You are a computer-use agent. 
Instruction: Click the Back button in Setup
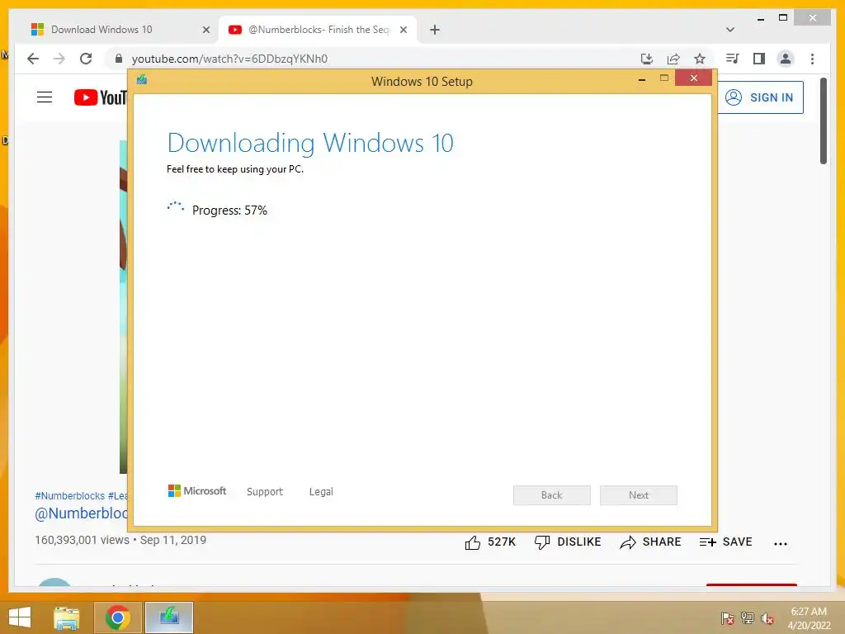(552, 495)
